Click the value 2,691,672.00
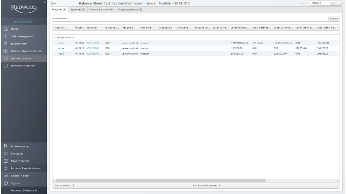 [x=237, y=54]
